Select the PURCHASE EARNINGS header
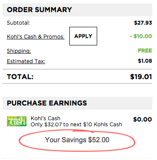The image size is (157, 160). click(x=47, y=103)
